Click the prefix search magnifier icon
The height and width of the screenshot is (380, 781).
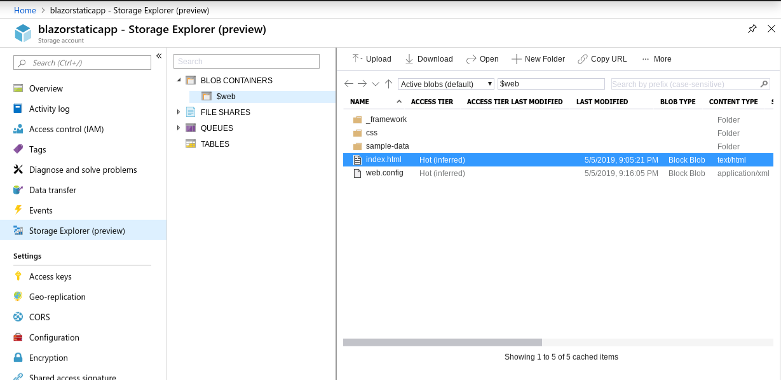point(764,84)
